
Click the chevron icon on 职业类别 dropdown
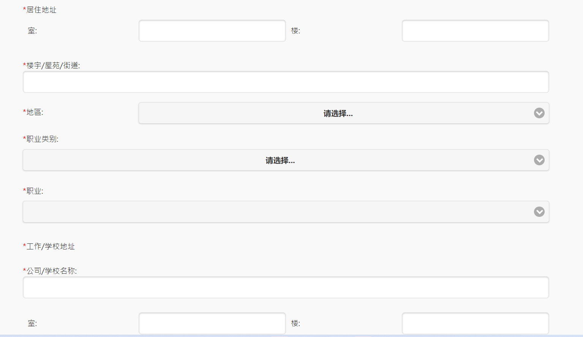539,160
